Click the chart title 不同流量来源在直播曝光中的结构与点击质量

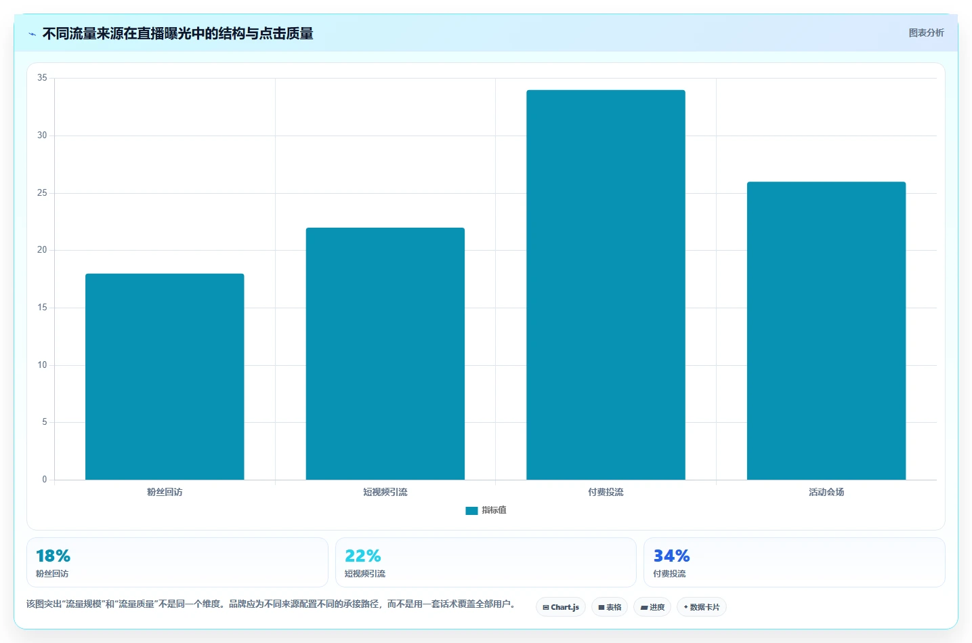[x=177, y=33]
